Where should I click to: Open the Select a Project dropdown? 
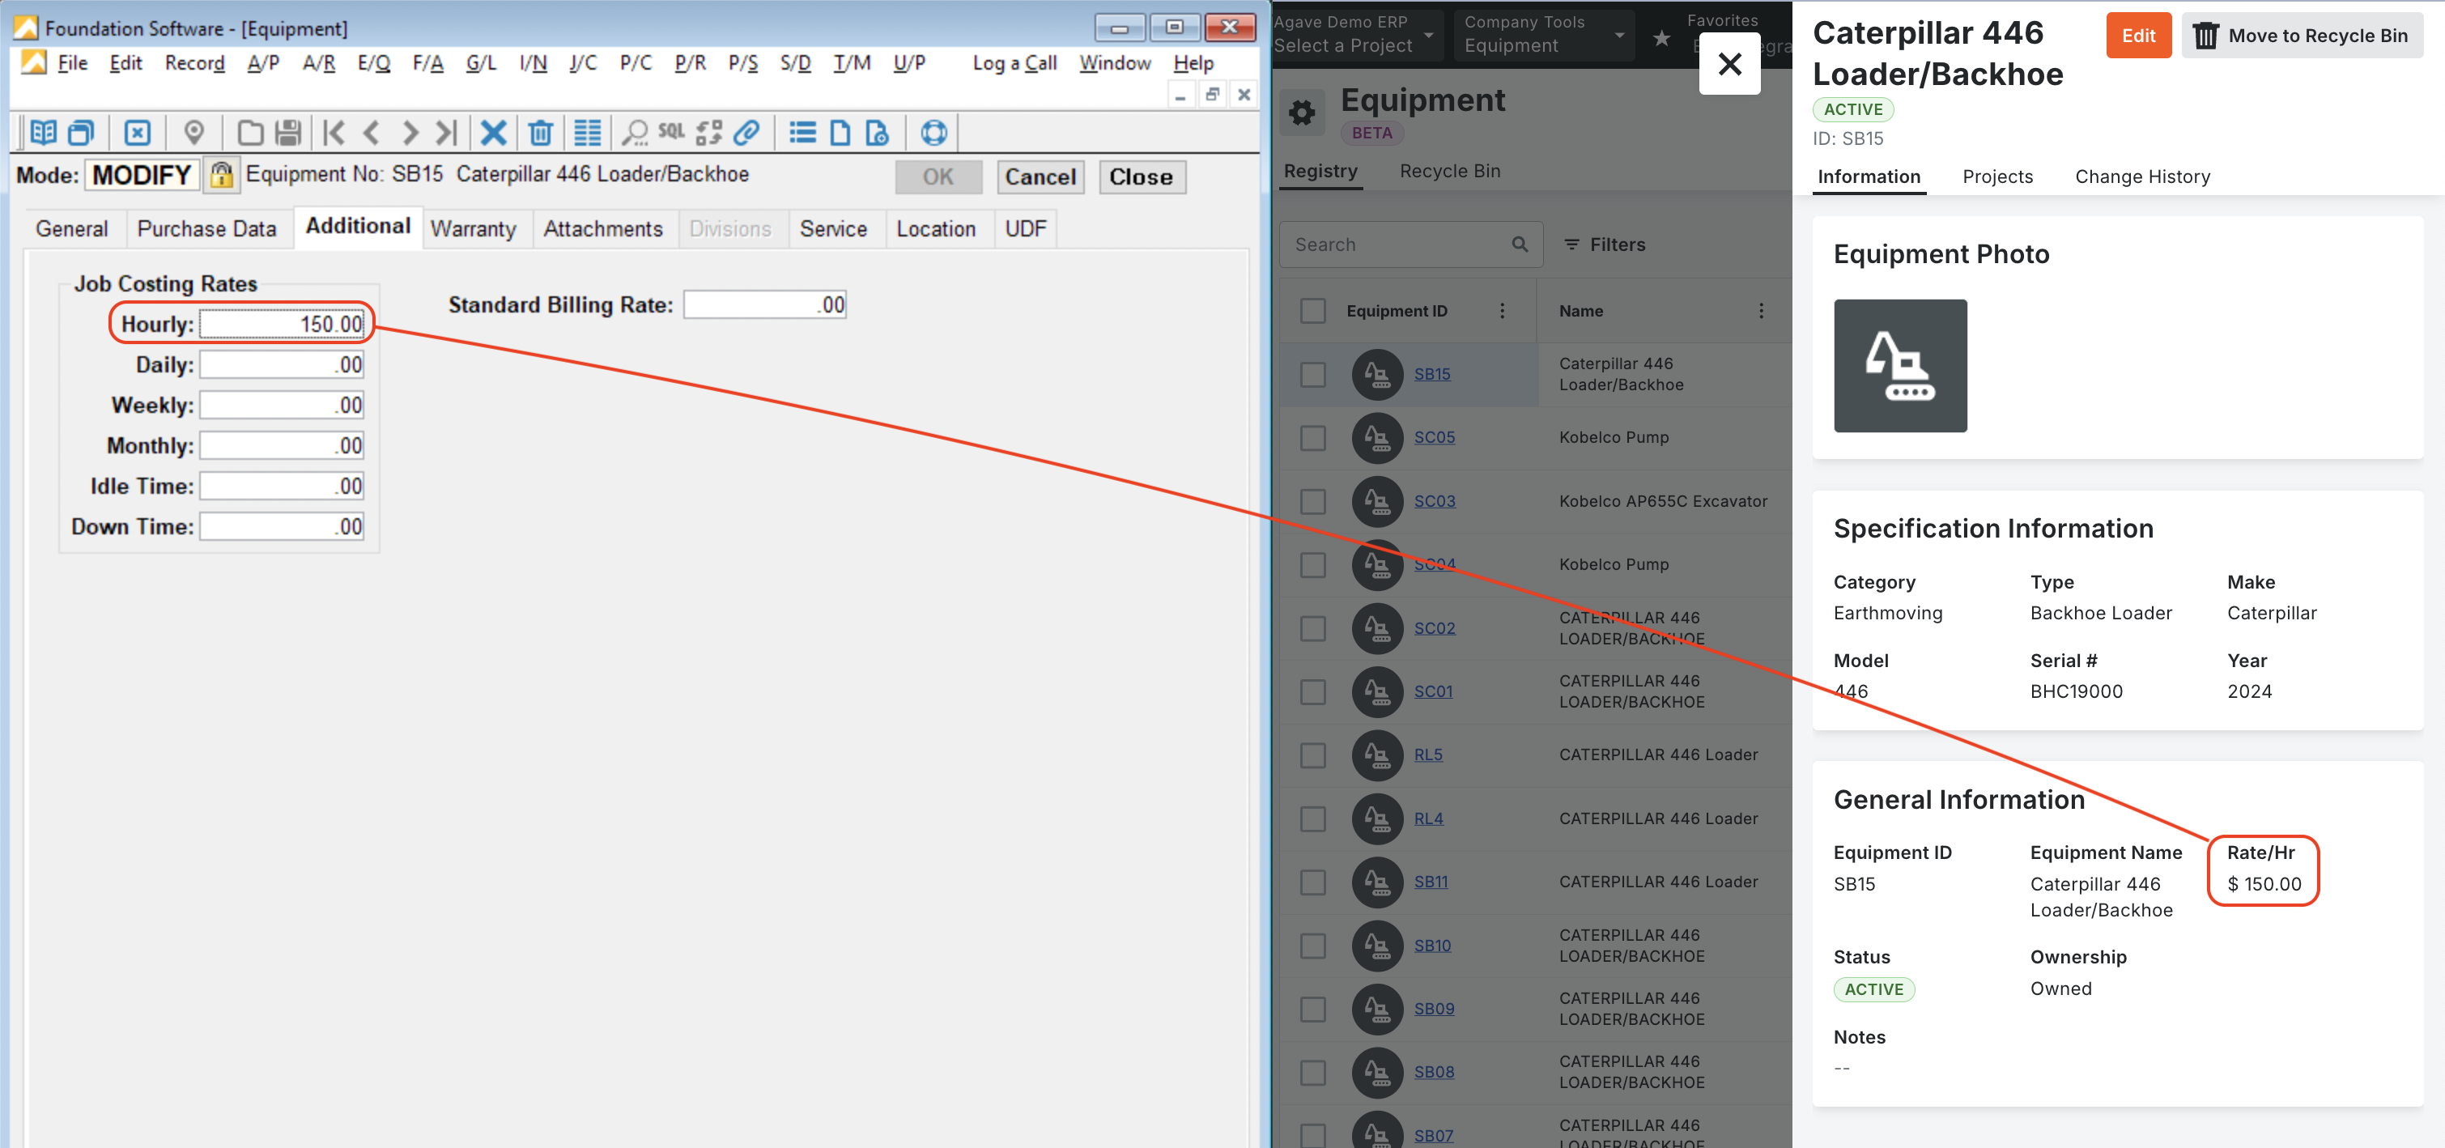coord(1357,34)
